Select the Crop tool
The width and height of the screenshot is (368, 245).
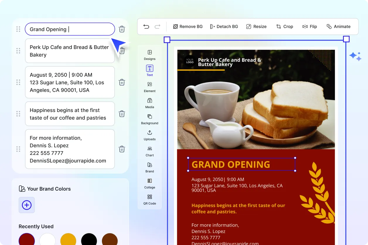pos(284,26)
